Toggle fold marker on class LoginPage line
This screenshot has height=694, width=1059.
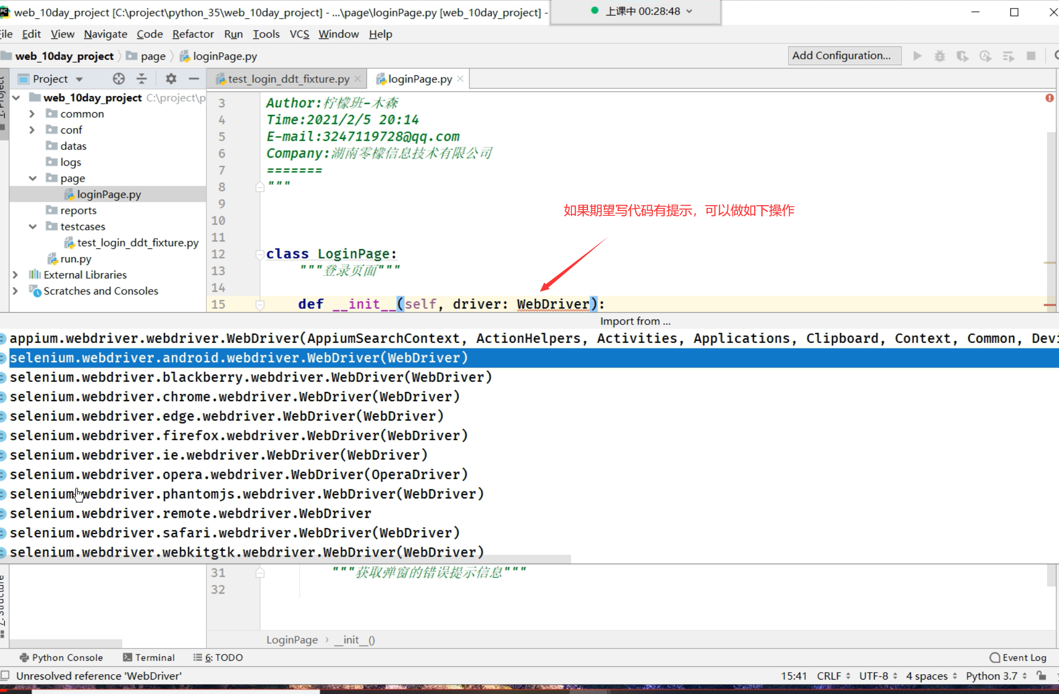pyautogui.click(x=260, y=254)
